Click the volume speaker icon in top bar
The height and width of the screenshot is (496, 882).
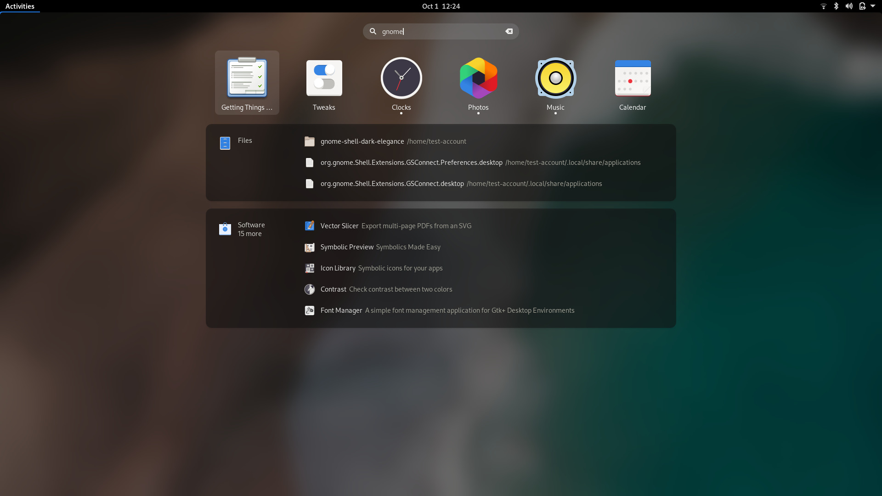tap(849, 6)
